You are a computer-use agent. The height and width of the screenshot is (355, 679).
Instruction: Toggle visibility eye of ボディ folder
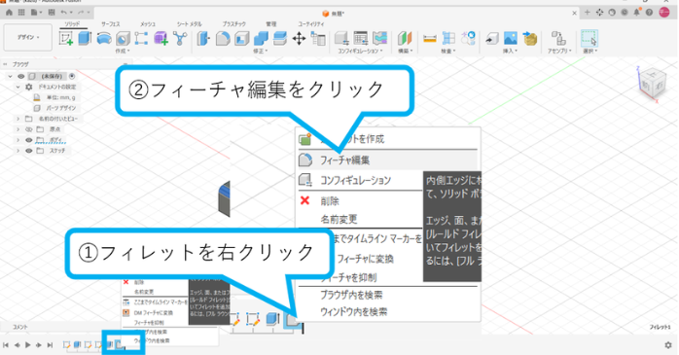(29, 140)
